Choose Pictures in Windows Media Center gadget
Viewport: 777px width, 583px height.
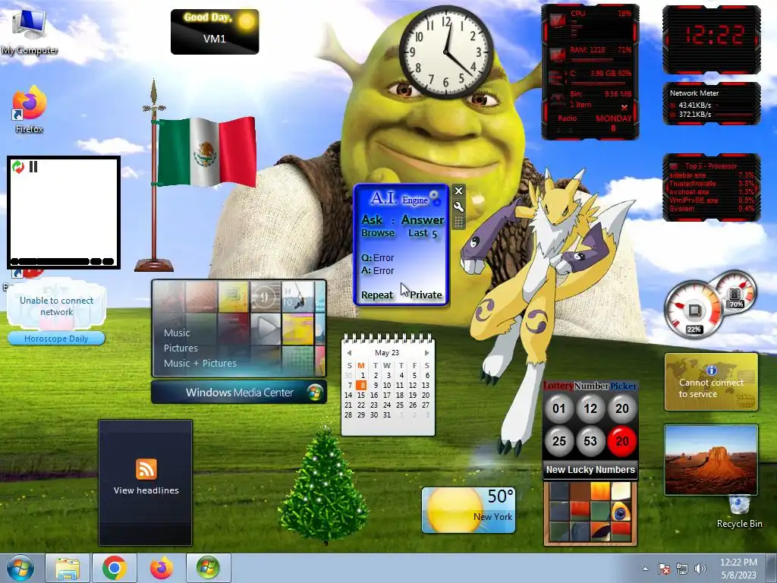[181, 348]
